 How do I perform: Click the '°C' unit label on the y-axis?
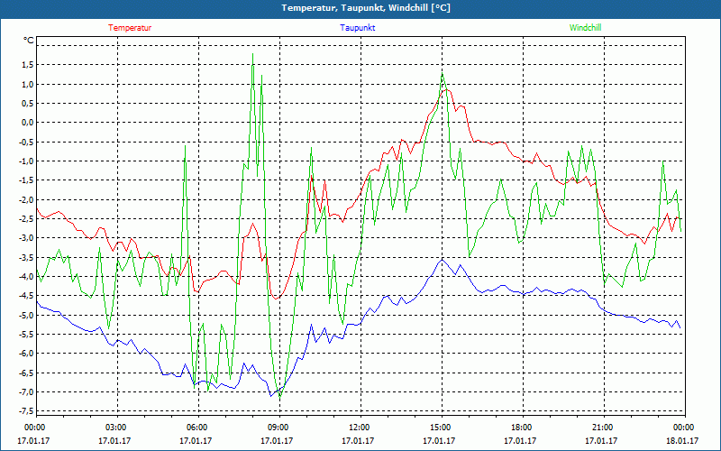(x=29, y=41)
